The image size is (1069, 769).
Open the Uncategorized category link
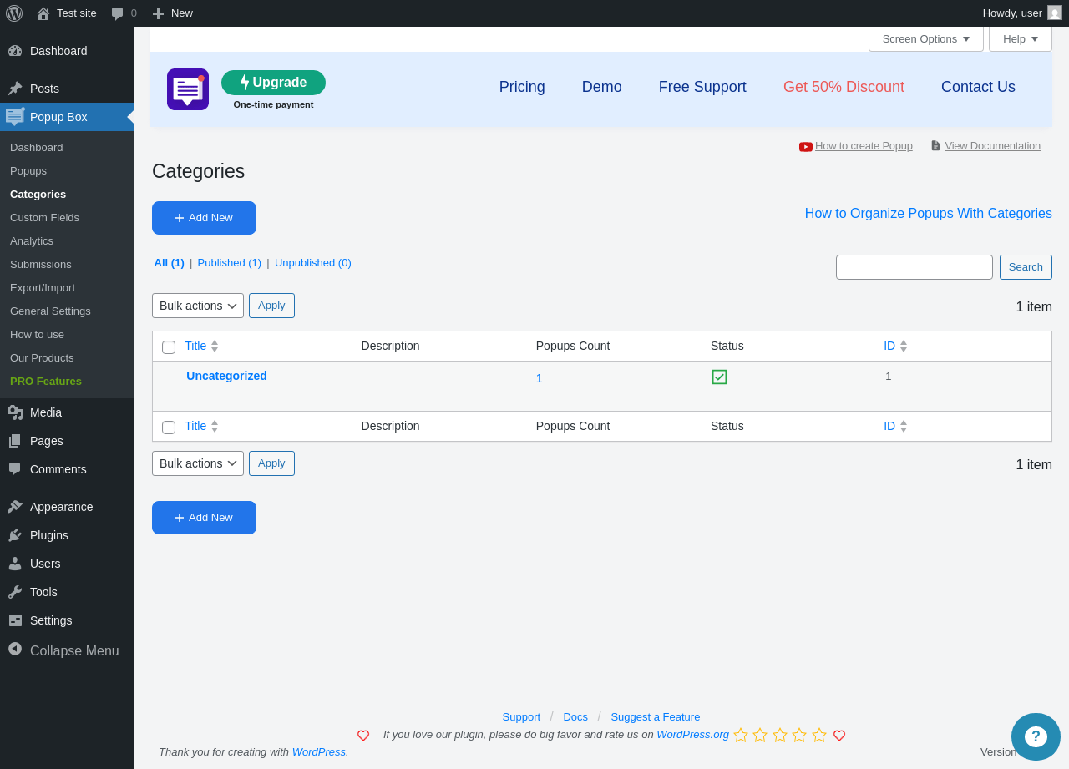pyautogui.click(x=226, y=376)
